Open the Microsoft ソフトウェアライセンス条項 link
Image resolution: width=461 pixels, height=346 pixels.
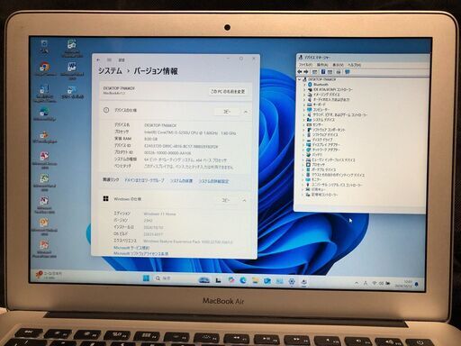(x=140, y=253)
